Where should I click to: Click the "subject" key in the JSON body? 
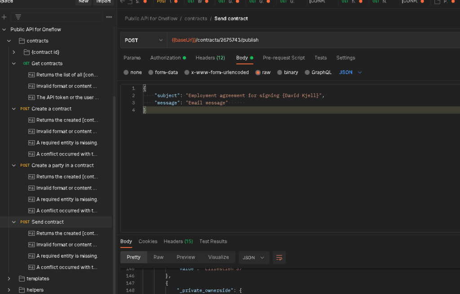167,95
